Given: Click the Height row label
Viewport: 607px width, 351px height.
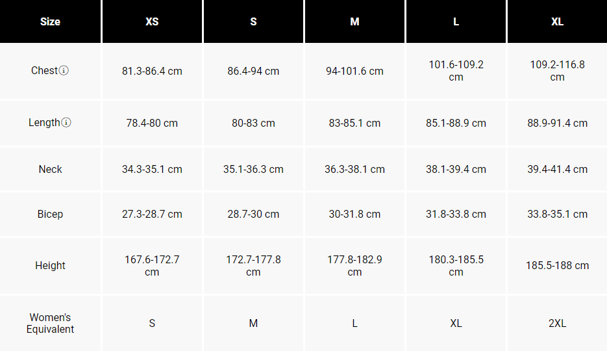Looking at the screenshot, I should [51, 265].
